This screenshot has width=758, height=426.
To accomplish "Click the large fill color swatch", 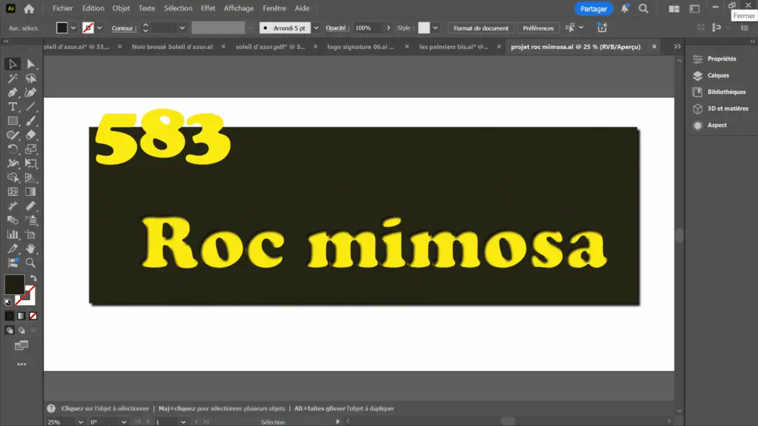I will 15,285.
